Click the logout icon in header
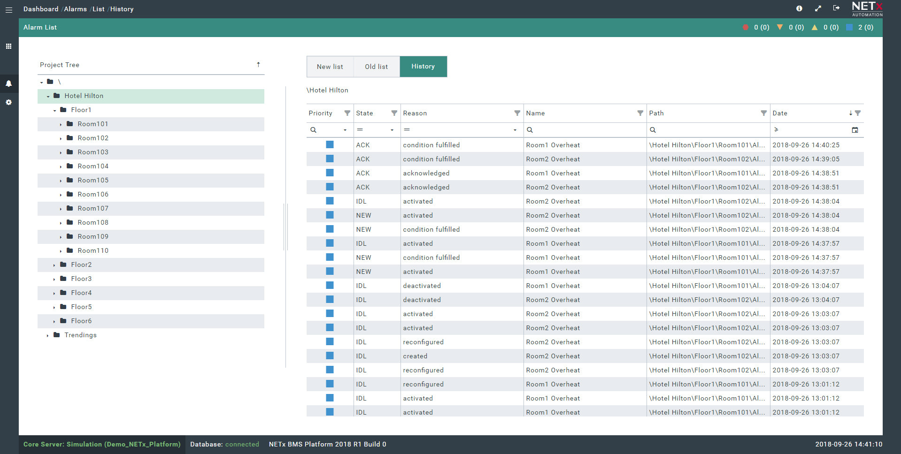This screenshot has height=454, width=901. pos(836,8)
